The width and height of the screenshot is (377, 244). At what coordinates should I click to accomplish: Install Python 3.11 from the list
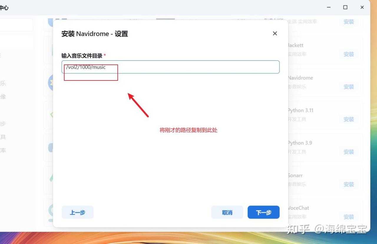(349, 119)
